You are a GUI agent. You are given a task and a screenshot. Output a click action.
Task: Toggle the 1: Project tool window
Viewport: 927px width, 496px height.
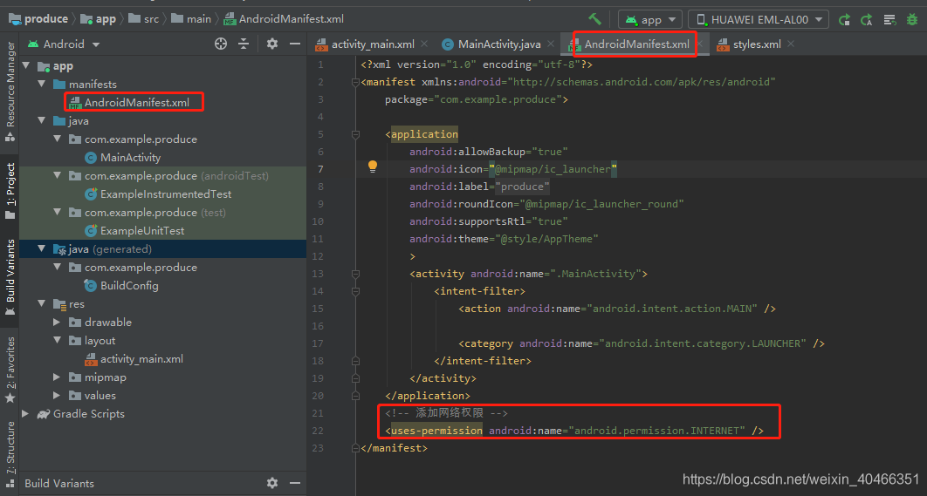click(x=10, y=190)
